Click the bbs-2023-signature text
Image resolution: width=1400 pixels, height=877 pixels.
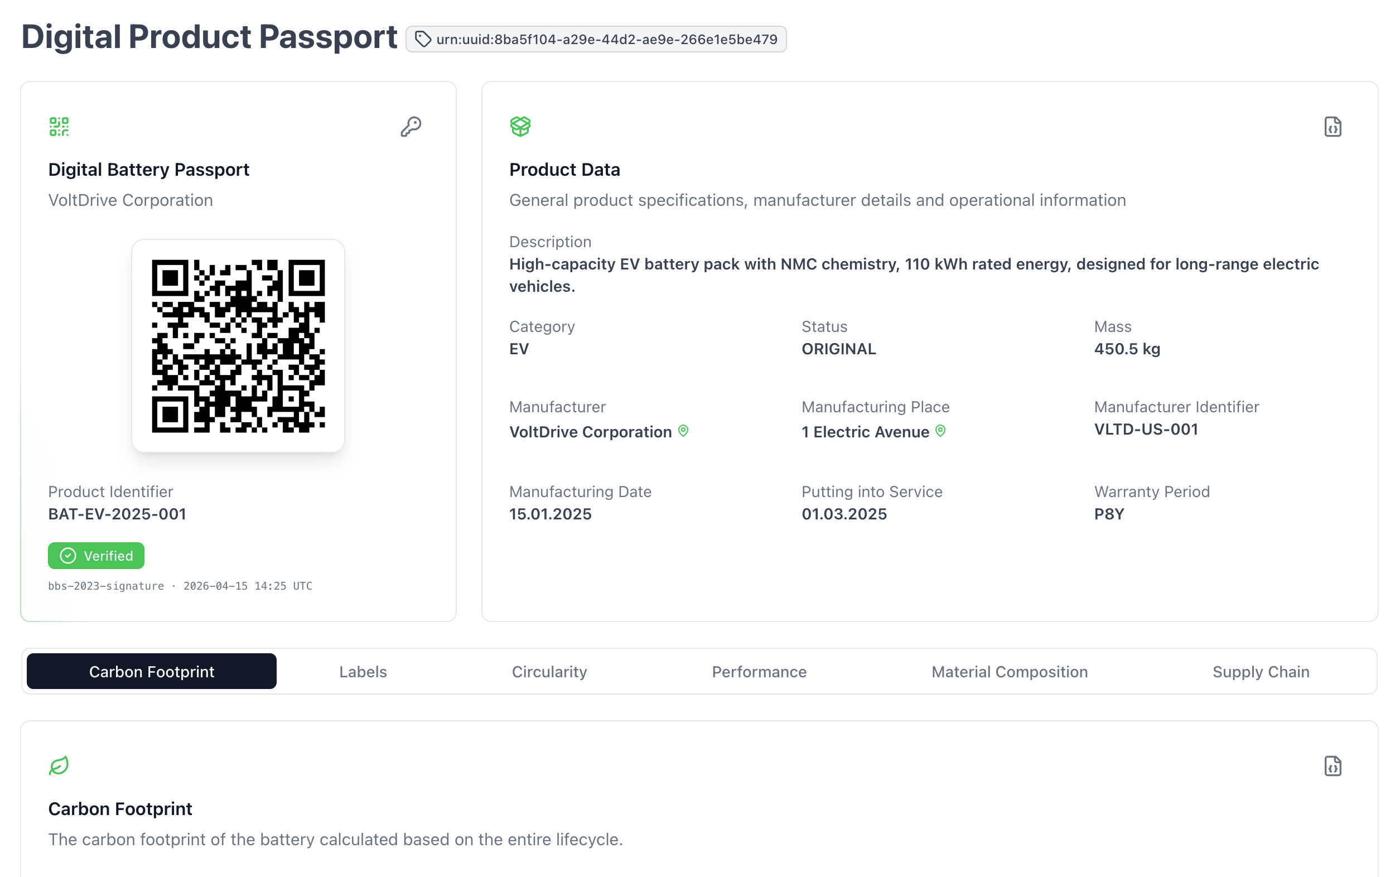pos(106,586)
